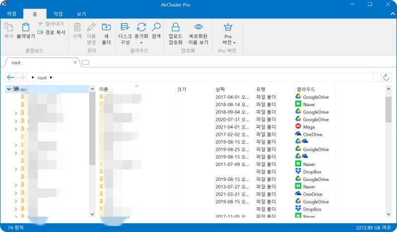Sort by Size (크기) column header

(181, 89)
